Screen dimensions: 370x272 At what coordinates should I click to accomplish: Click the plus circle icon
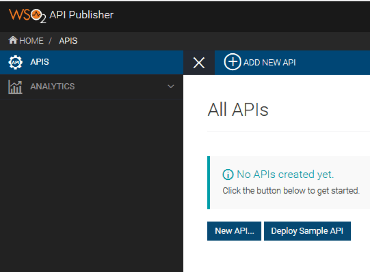[233, 62]
